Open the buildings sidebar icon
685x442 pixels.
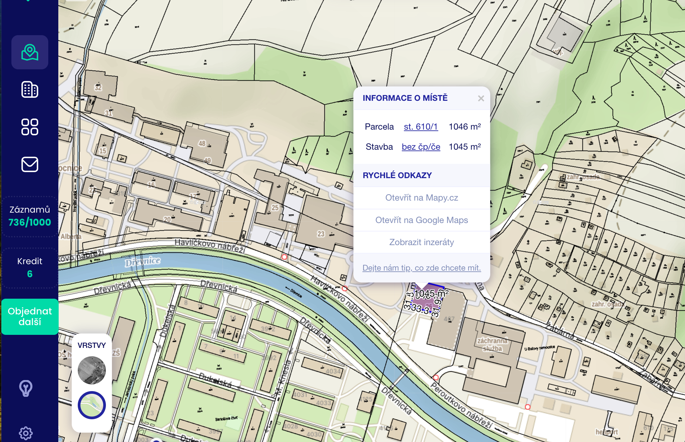[29, 90]
